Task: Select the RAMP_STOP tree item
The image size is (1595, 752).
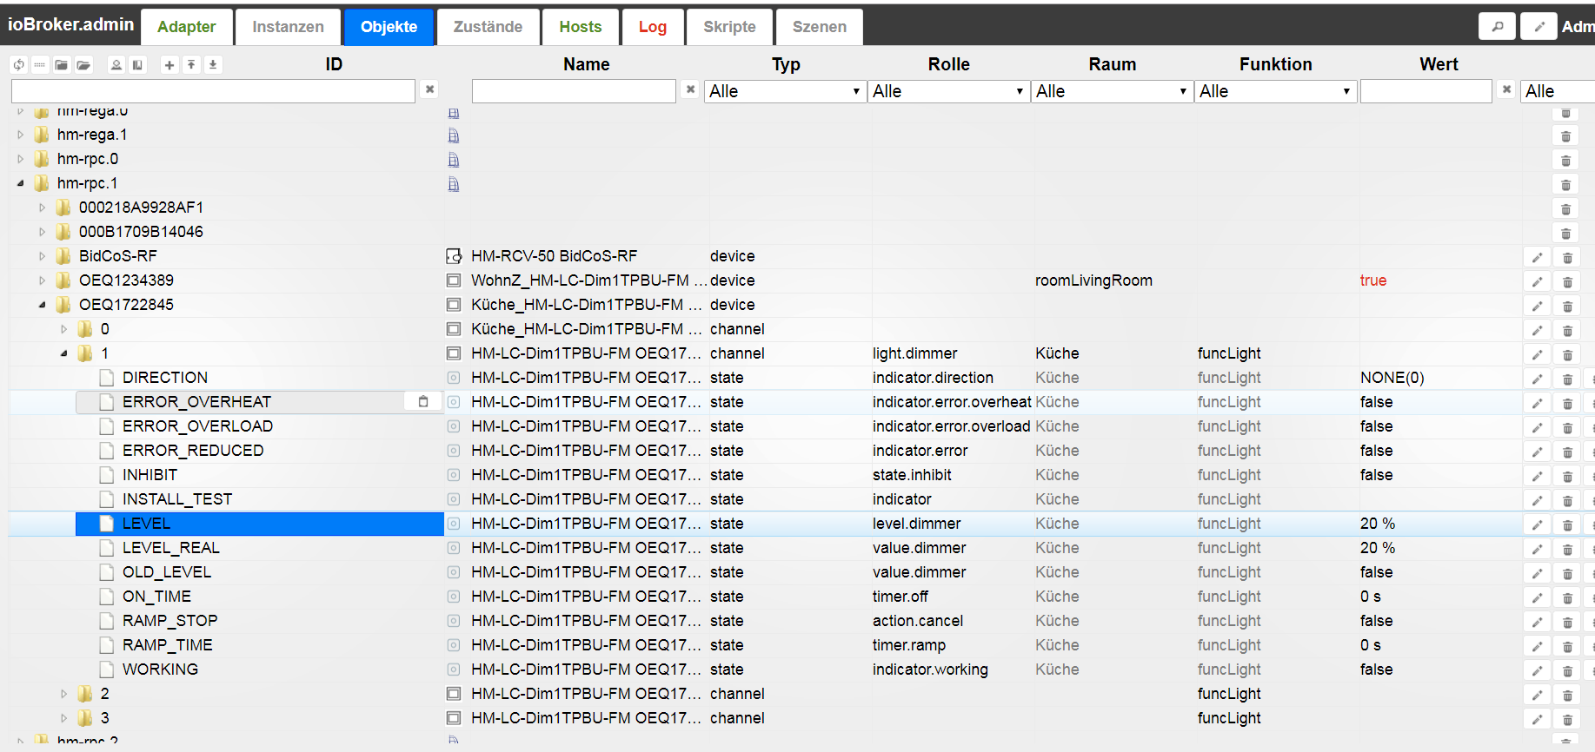Action: (x=170, y=621)
